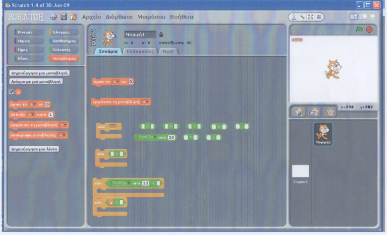The image size is (387, 235).
Task: Toggle checkbox for variable a
Action: (11, 92)
